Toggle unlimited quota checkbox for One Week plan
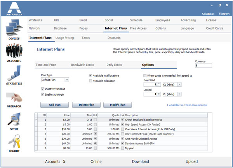This screenshot has height=168, width=233. (122, 129)
